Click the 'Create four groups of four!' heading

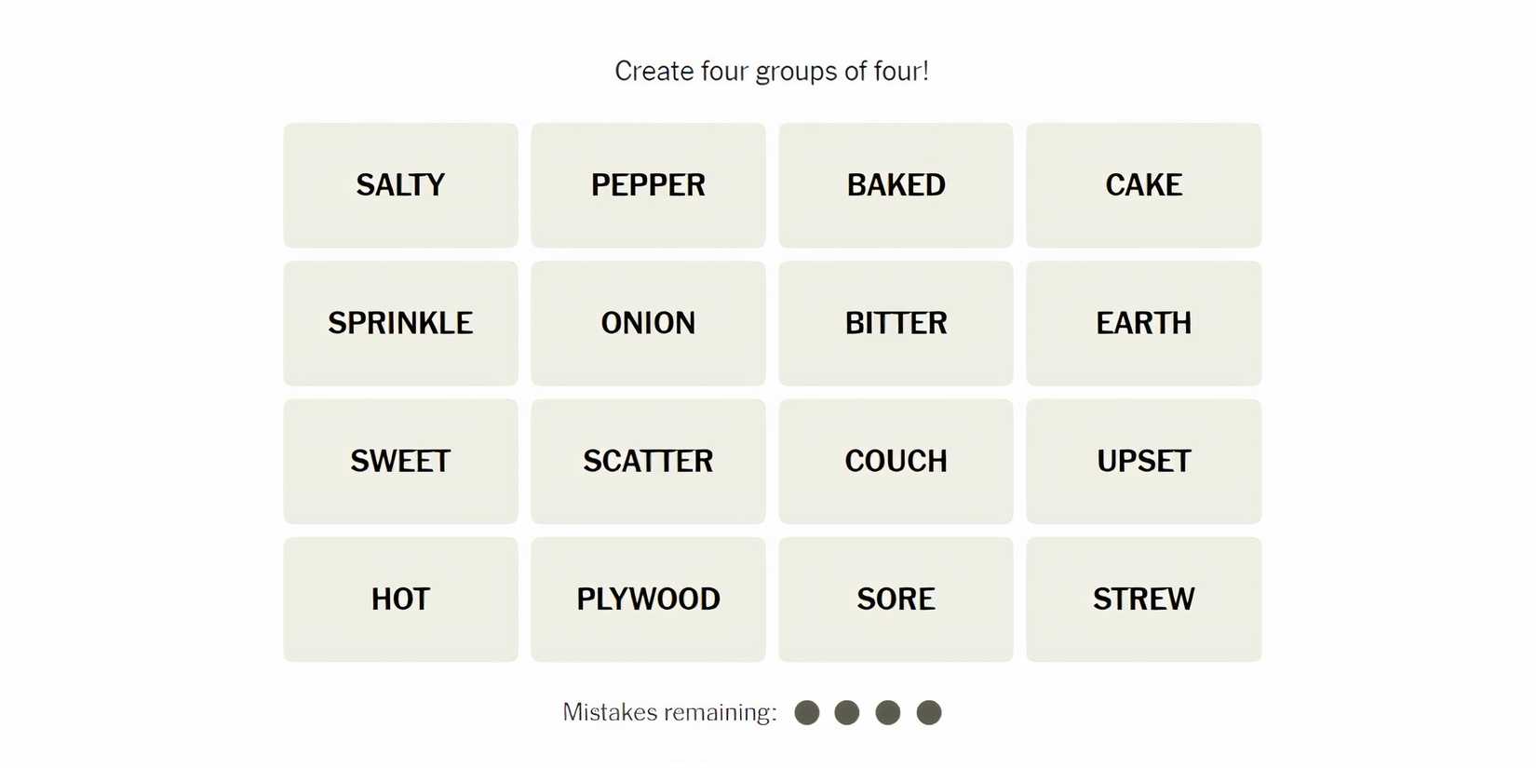coord(771,72)
